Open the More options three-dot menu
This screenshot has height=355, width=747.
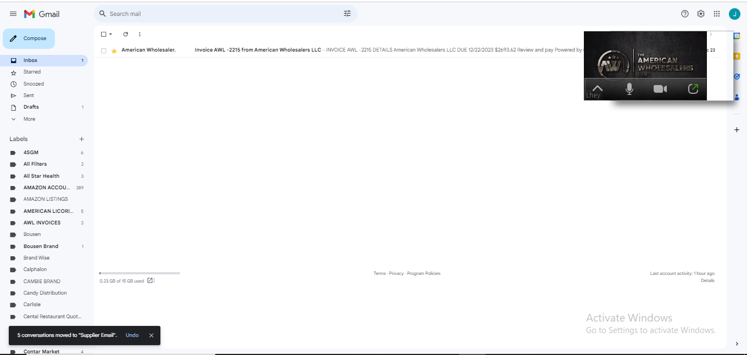[140, 34]
